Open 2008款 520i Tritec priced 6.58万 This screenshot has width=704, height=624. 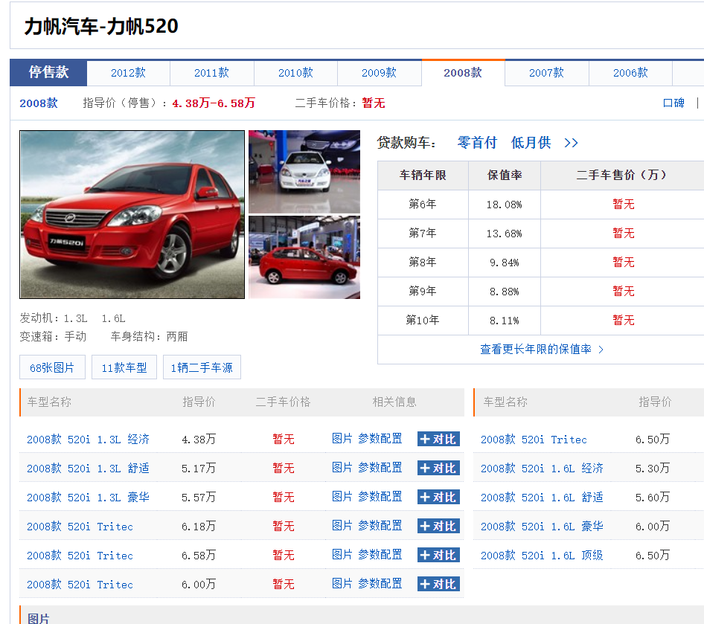80,556
